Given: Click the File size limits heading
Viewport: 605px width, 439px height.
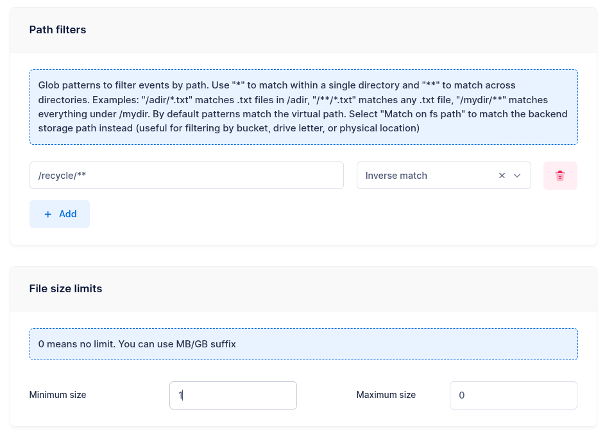Looking at the screenshot, I should [65, 288].
